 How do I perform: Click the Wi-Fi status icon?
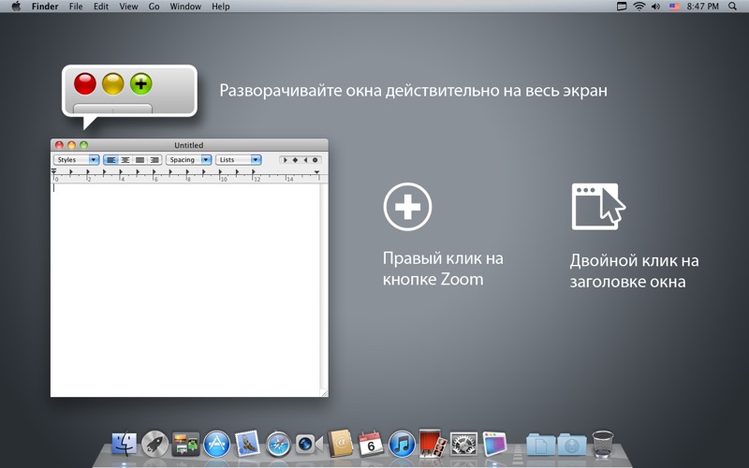pyautogui.click(x=639, y=7)
